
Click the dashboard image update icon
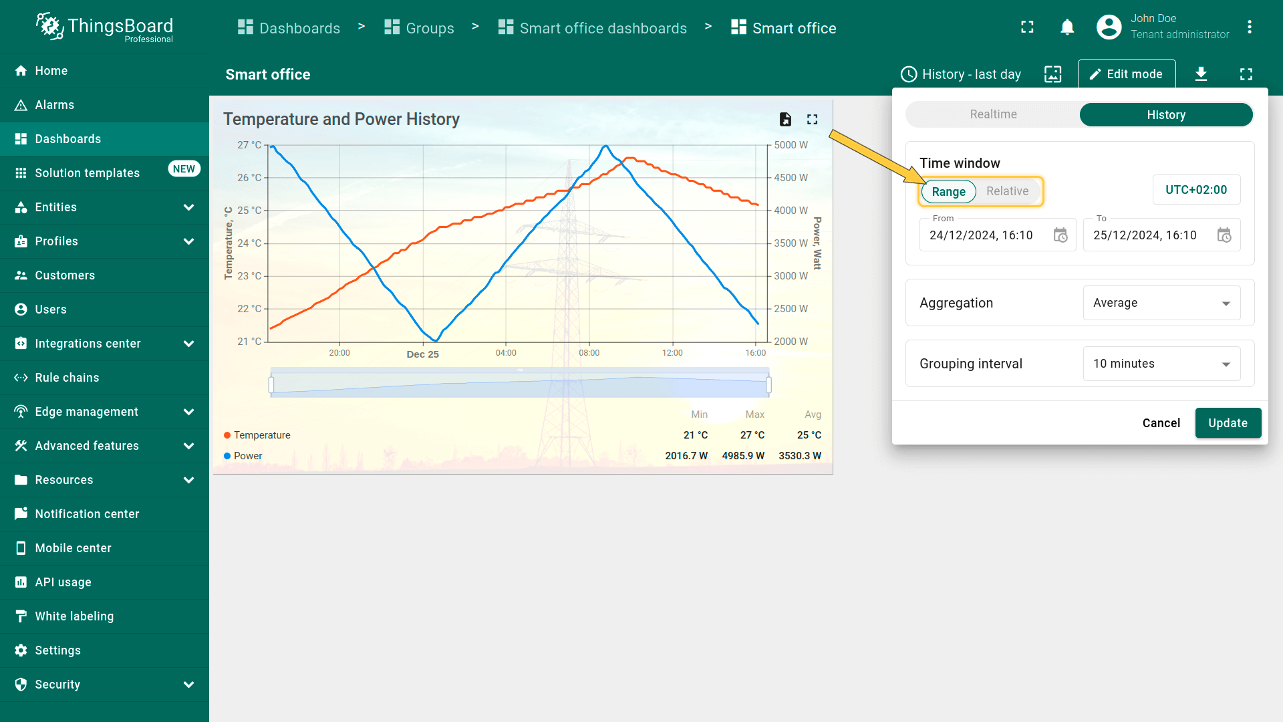point(1052,74)
